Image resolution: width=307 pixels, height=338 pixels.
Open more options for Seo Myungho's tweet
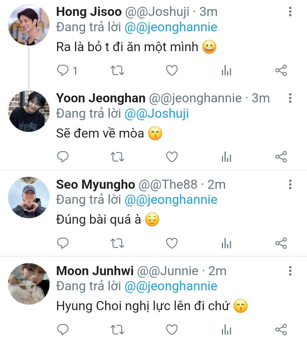pos(290,184)
